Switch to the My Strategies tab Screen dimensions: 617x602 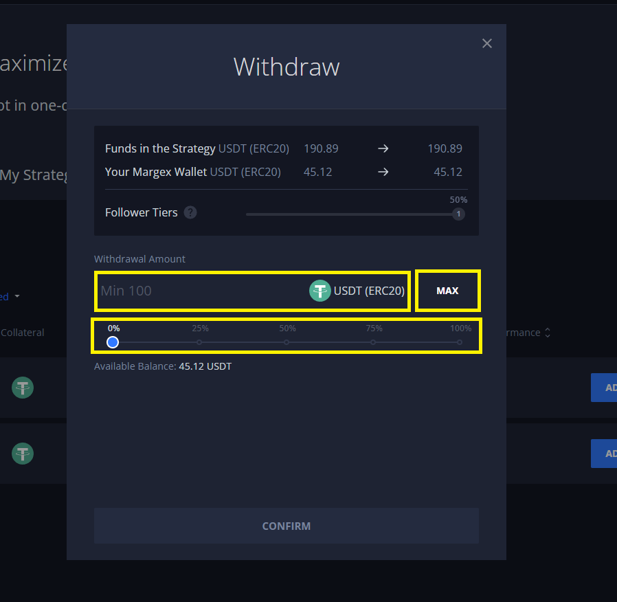coord(33,175)
